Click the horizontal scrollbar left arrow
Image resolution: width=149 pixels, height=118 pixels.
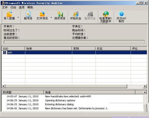coord(3,86)
